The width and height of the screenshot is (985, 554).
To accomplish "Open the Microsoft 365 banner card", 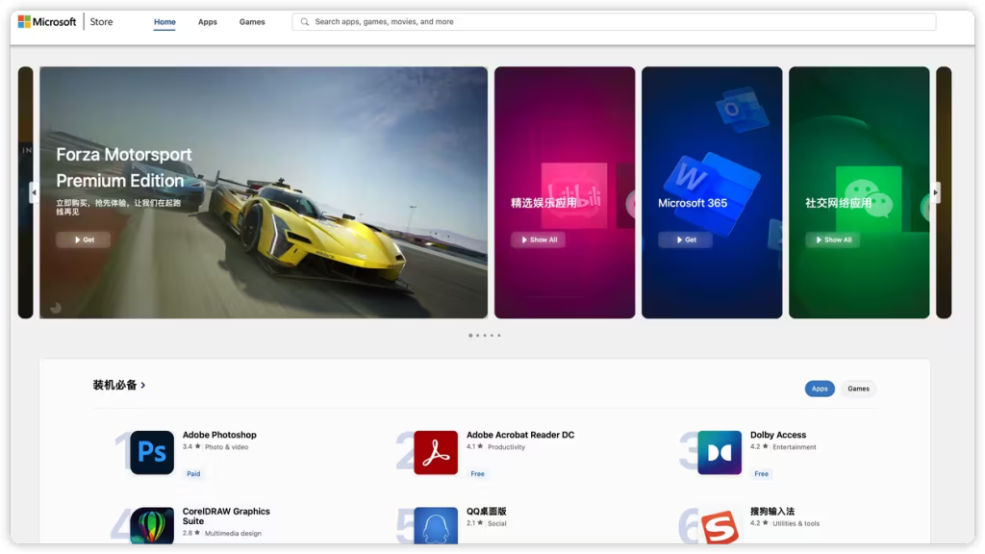I will (x=712, y=192).
